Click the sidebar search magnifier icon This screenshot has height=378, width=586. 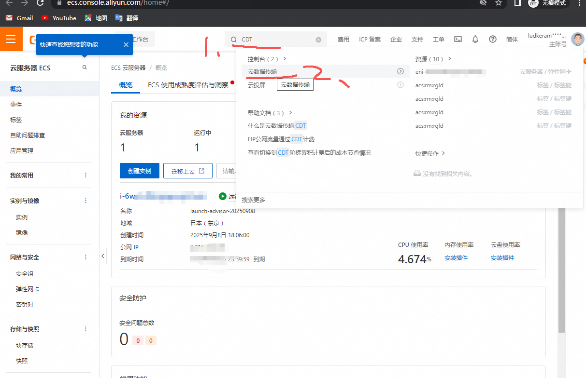pos(85,67)
